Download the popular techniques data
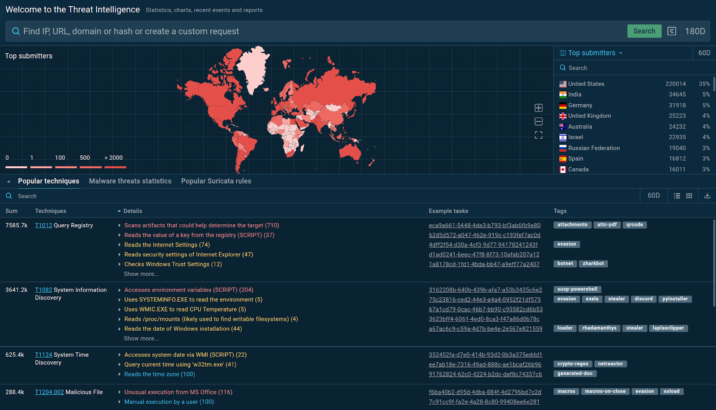The image size is (716, 410). (707, 196)
